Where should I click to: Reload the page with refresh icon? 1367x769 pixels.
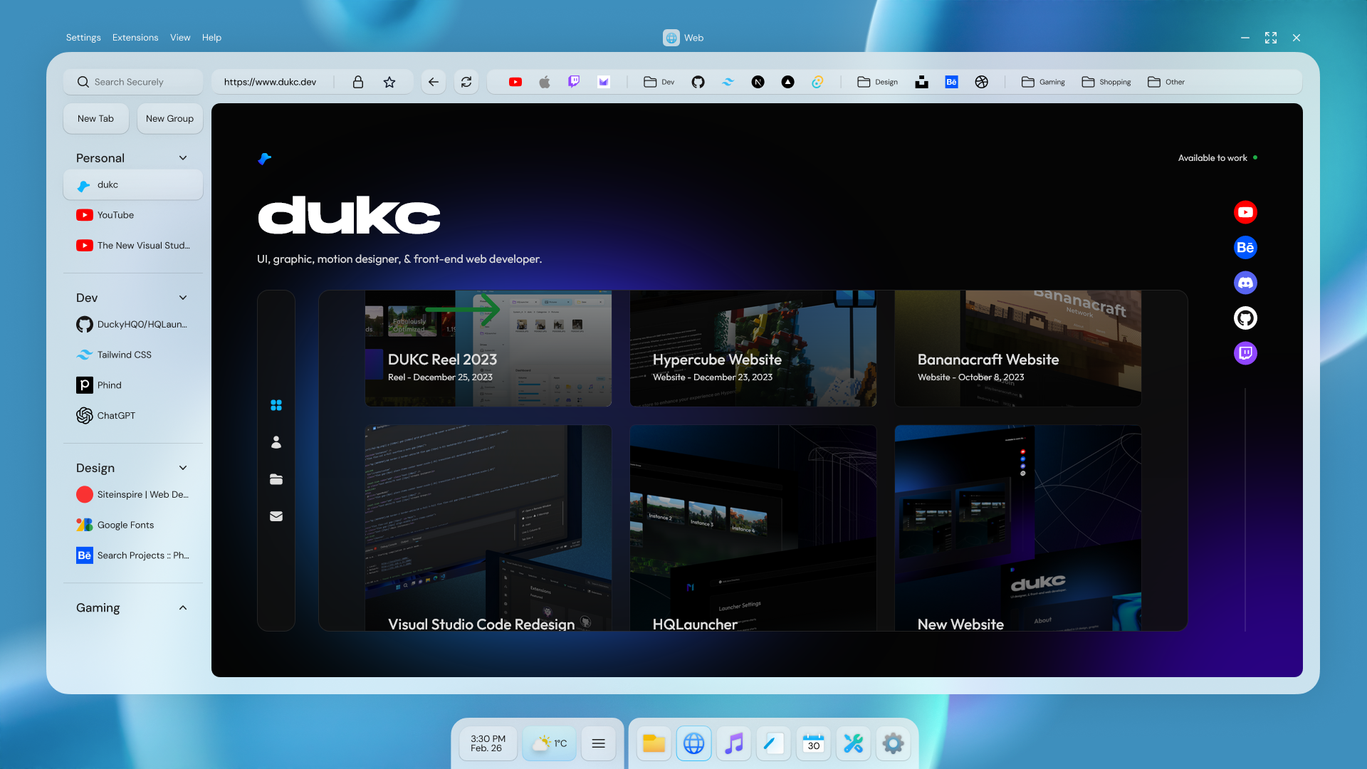(466, 82)
